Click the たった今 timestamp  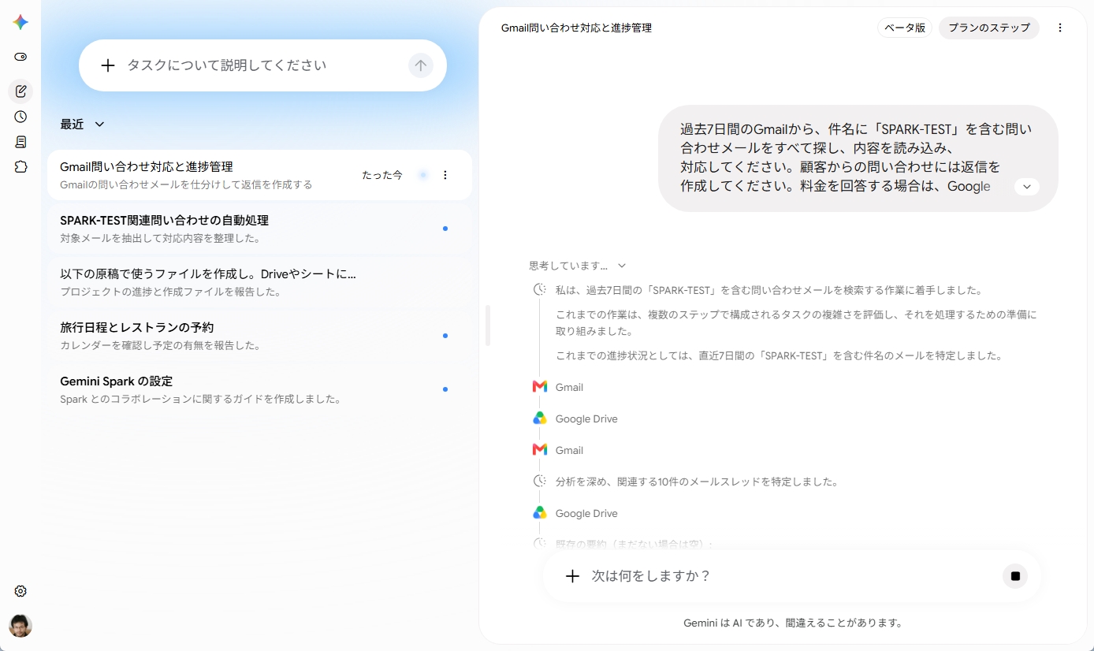coord(382,175)
